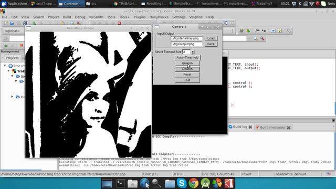The height and width of the screenshot is (189, 336).
Task: Click the green Undo arrow toolbar icon
Action: 34,23
